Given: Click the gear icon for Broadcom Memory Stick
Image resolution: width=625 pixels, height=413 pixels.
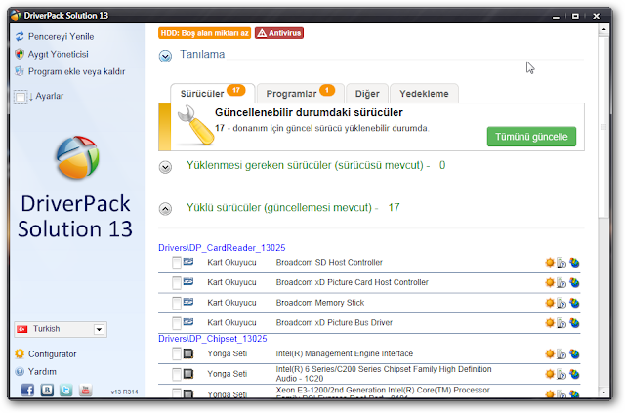Looking at the screenshot, I should (x=550, y=303).
